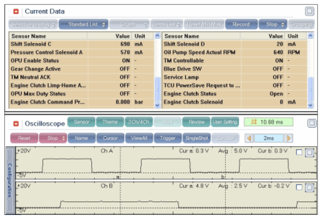Click the Trigger button
The image size is (322, 219).
[168, 138]
